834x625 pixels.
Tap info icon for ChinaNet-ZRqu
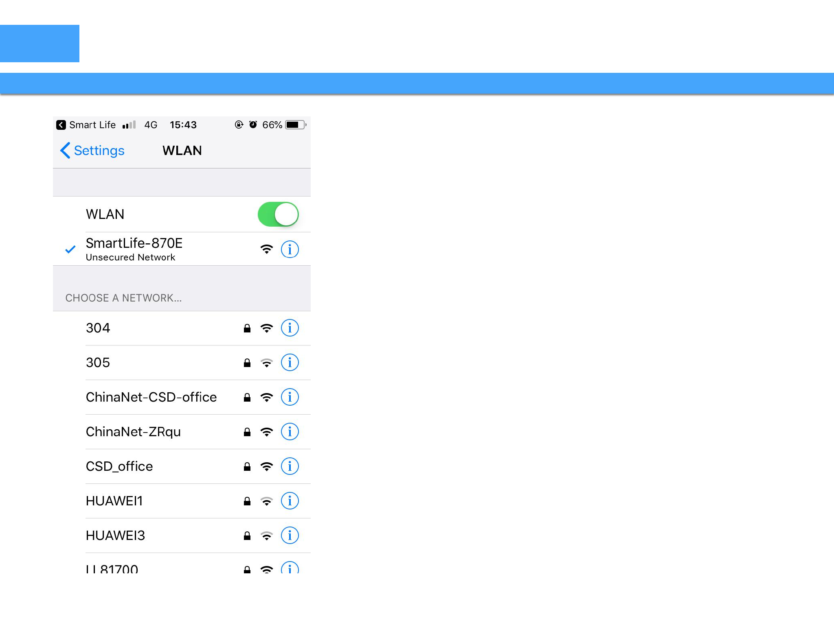tap(290, 432)
